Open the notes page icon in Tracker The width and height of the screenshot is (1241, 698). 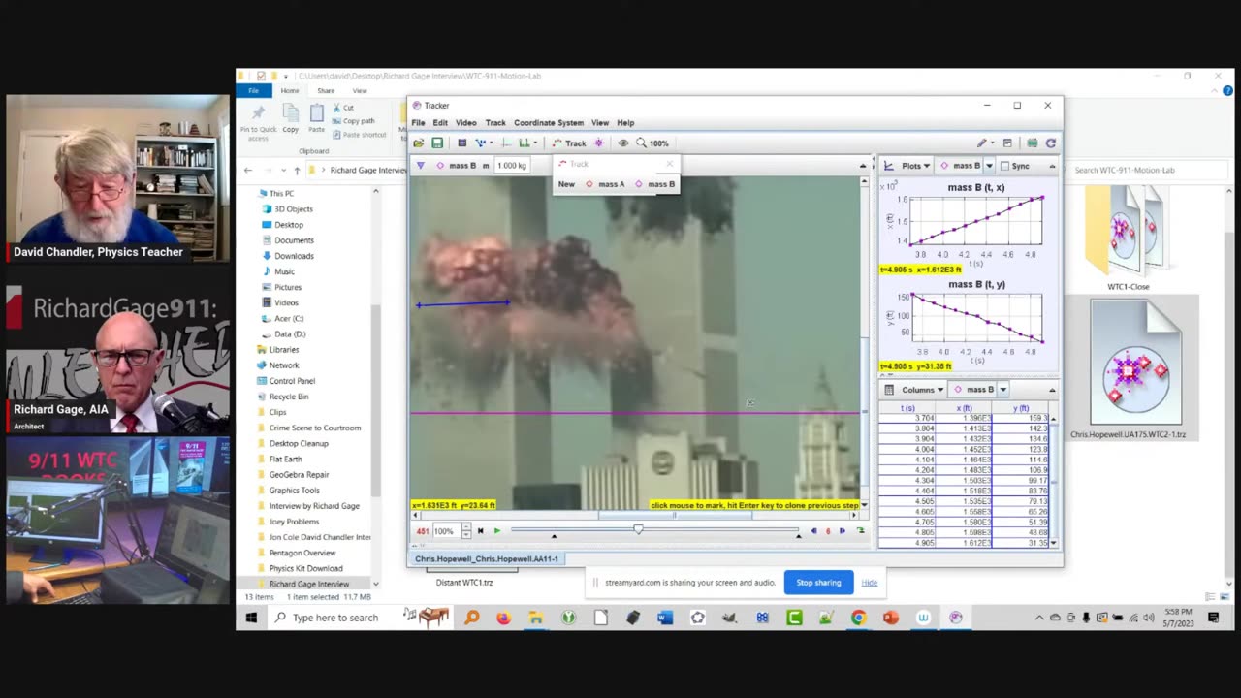[1007, 143]
